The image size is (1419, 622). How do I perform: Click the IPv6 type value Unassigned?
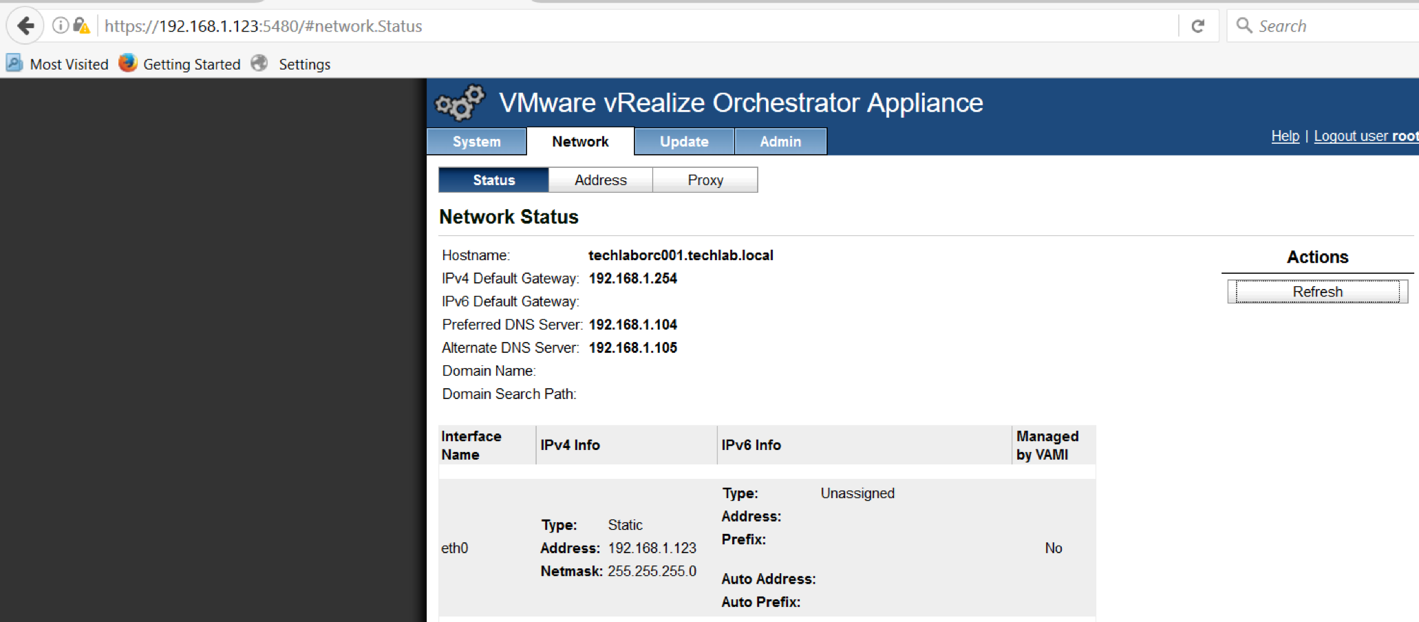[857, 493]
